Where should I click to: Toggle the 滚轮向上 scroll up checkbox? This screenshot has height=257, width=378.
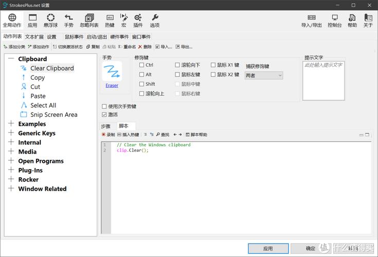pos(142,94)
